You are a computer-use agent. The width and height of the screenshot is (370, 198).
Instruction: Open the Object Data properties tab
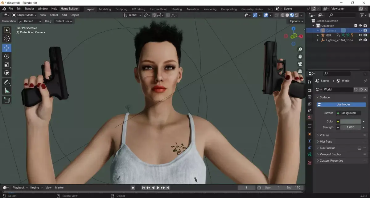click(310, 155)
